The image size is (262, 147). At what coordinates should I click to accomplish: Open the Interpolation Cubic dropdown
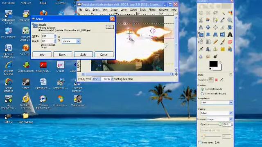[x=217, y=102]
